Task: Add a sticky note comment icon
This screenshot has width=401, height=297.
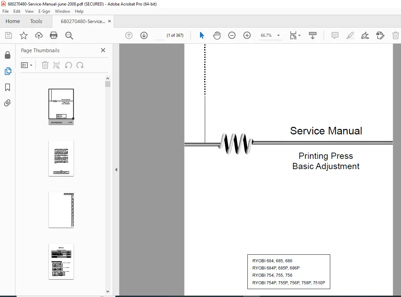Action: 335,35
